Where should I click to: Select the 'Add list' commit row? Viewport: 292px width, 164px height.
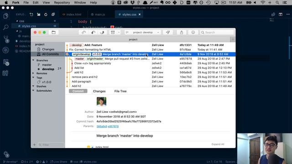[151, 68]
